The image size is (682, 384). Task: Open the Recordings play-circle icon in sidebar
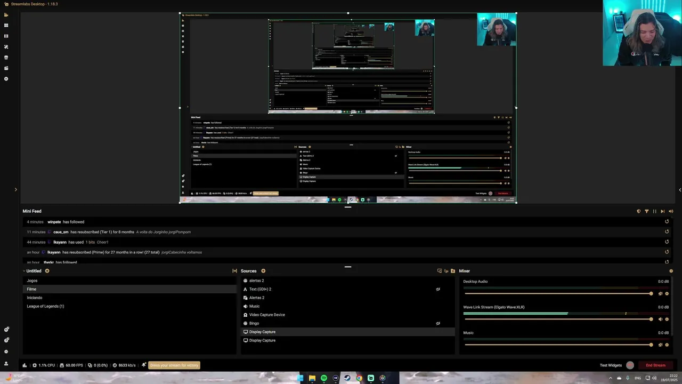point(6,79)
